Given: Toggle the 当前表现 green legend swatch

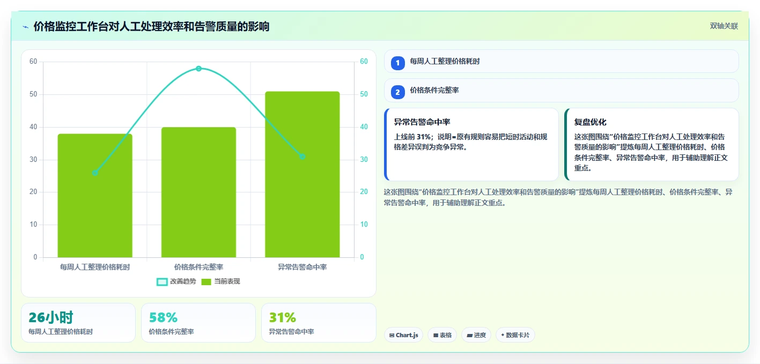Looking at the screenshot, I should 206,281.
